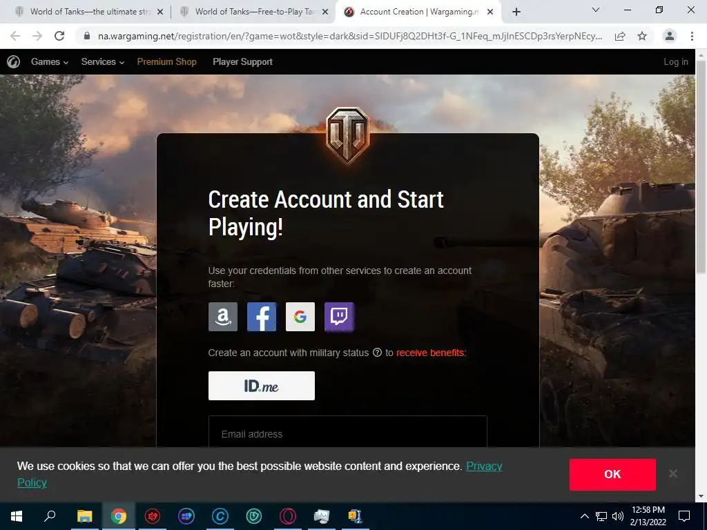Click the browser forward arrow
The image size is (707, 530).
37,36
